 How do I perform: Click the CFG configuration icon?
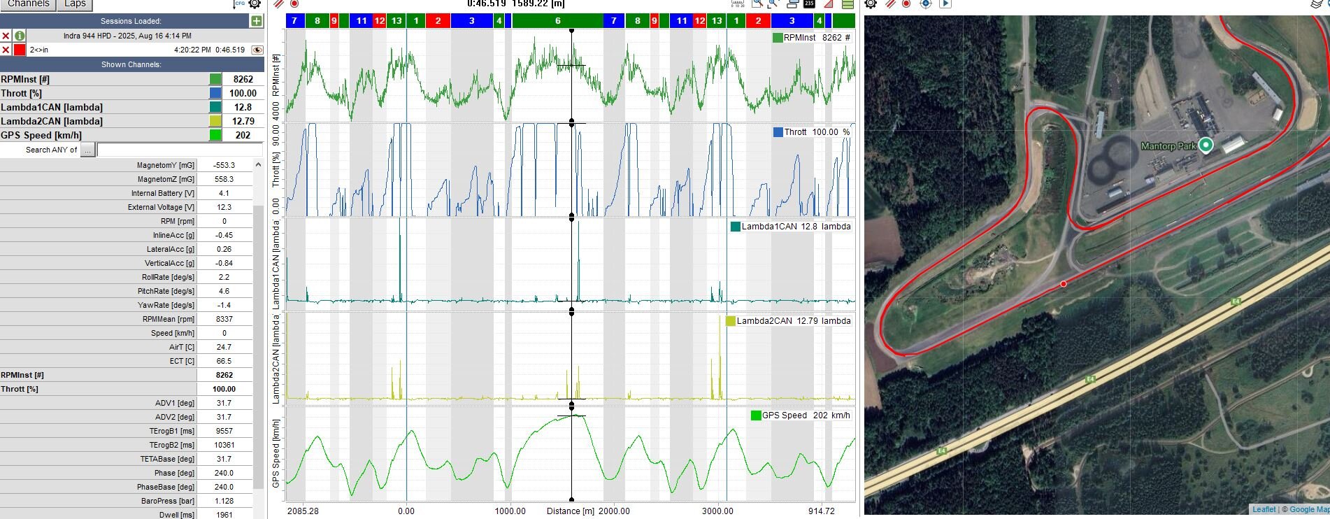(239, 4)
